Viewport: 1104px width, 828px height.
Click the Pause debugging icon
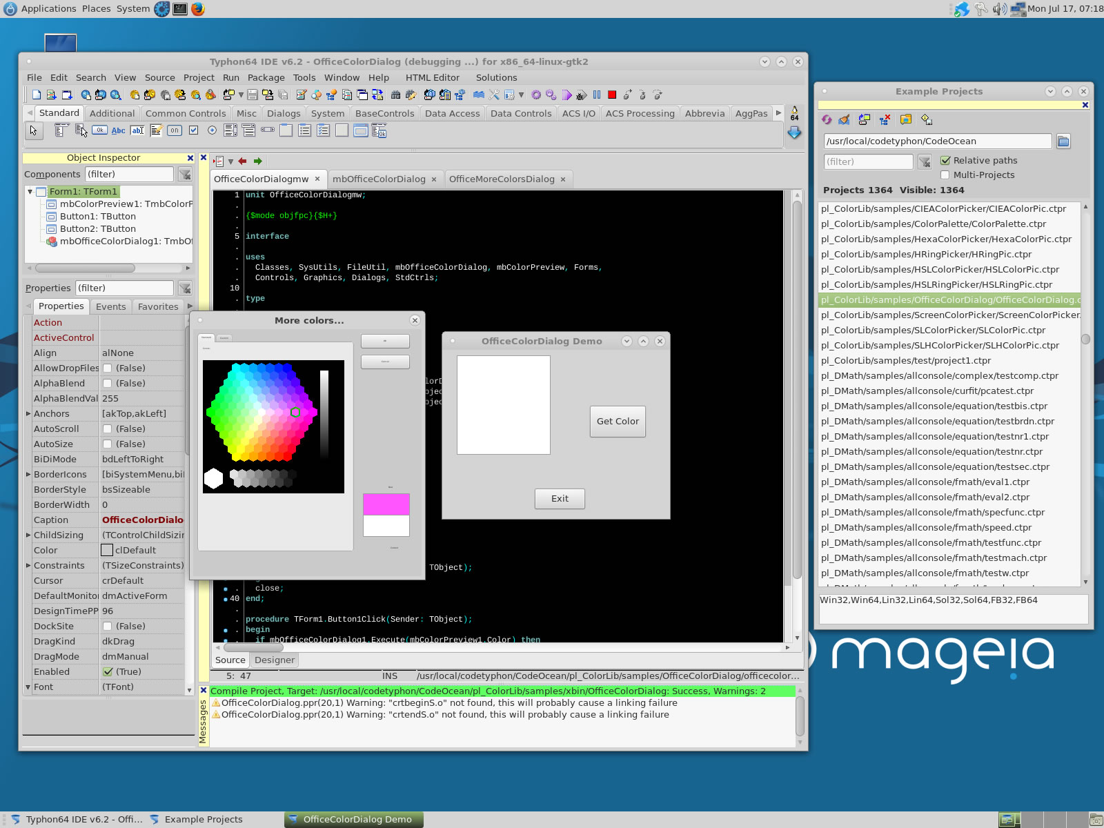(597, 95)
